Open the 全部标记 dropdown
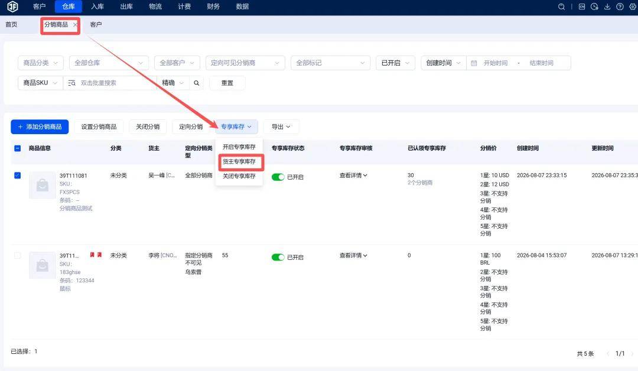Viewport: 638px width, 371px height. [x=330, y=63]
